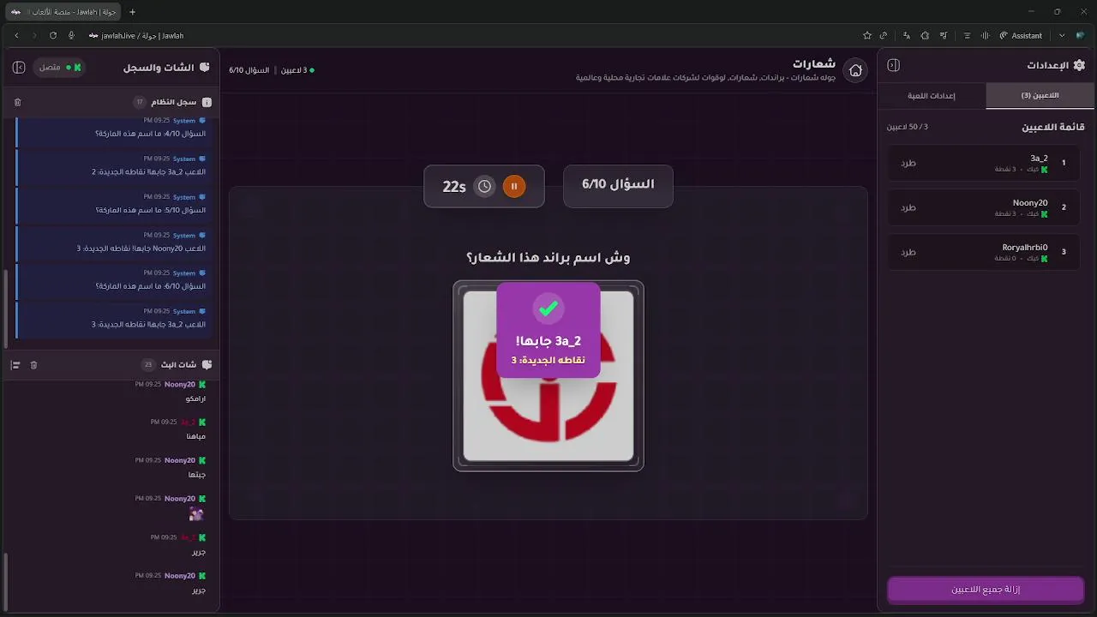Click the info icon beside سجل النظام
1097x617 pixels.
pyautogui.click(x=207, y=102)
